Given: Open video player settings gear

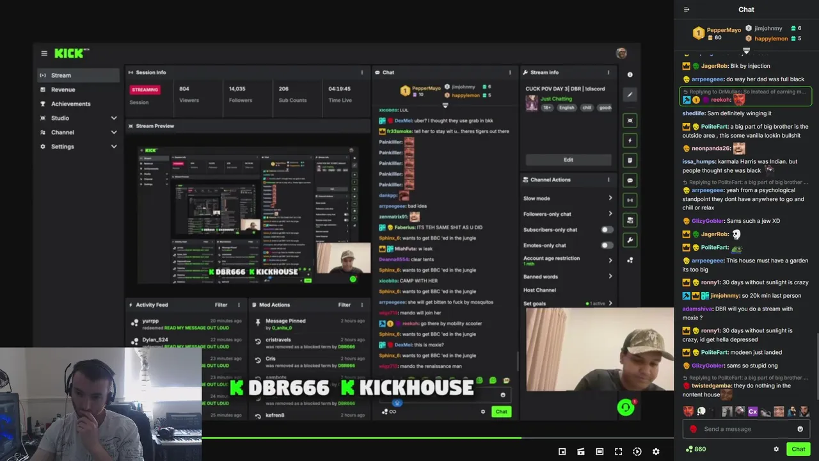Looking at the screenshot, I should (656, 451).
